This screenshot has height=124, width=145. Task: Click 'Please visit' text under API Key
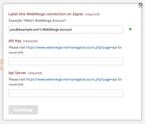tap(17, 47)
